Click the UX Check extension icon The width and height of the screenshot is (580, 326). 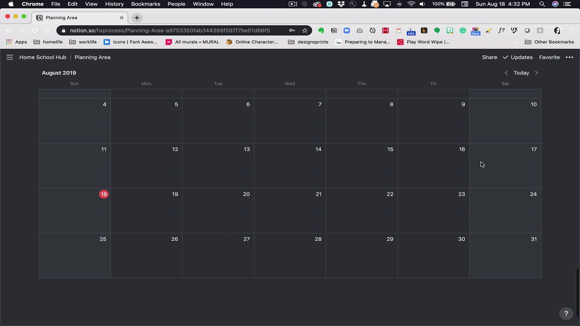coord(514,30)
